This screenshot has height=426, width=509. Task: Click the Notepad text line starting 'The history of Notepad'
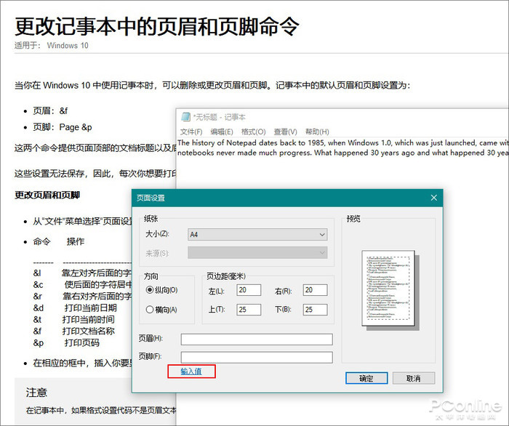pyautogui.click(x=342, y=142)
